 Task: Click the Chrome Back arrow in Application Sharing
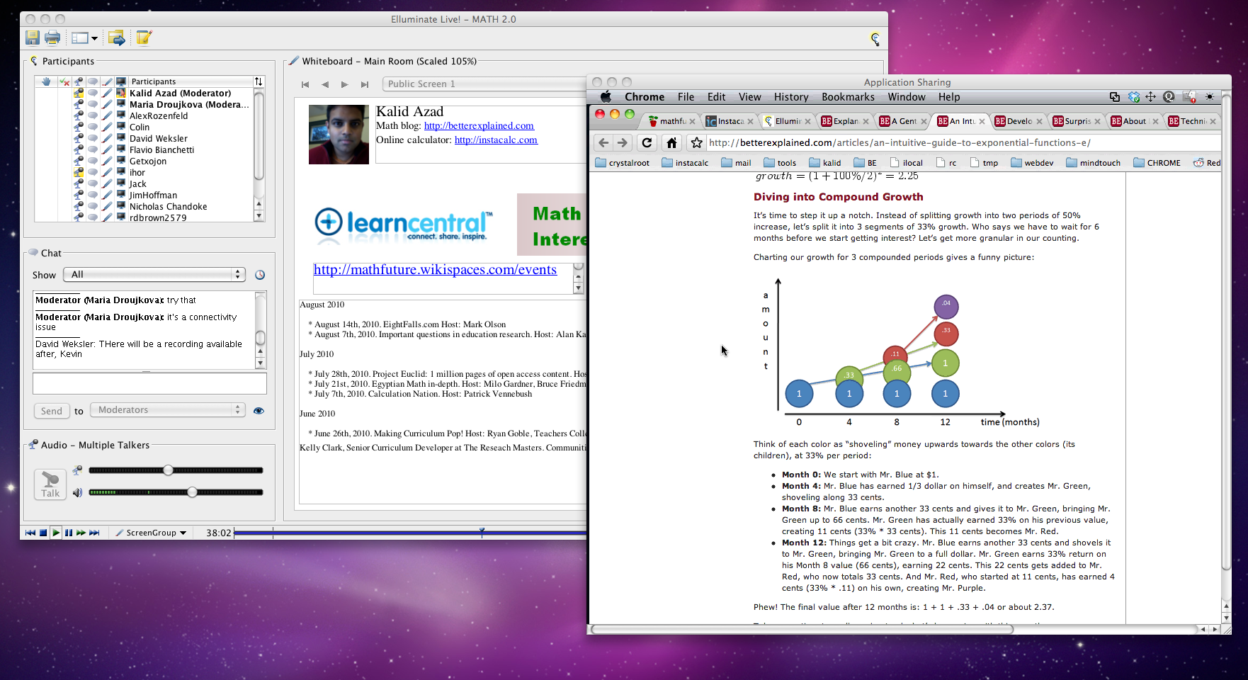(x=603, y=142)
